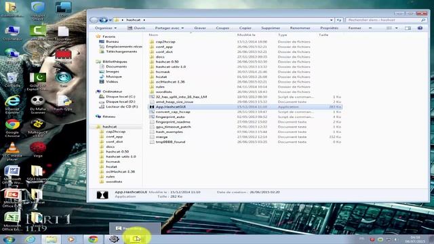Open the address bar history dropdown arrow
The height and width of the screenshot is (244, 434).
coord(332,20)
